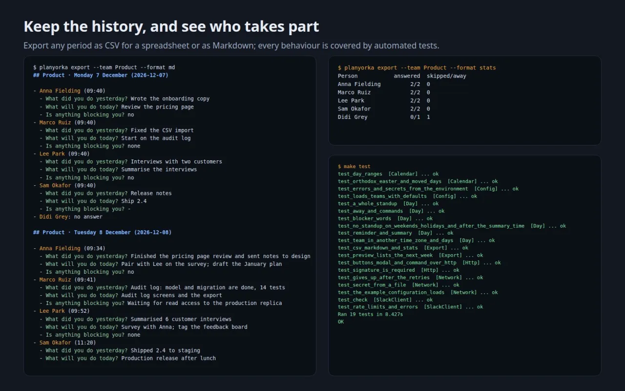Click "test_reminder_and_summary [Day]" line
The width and height of the screenshot is (625, 391).
(396, 233)
